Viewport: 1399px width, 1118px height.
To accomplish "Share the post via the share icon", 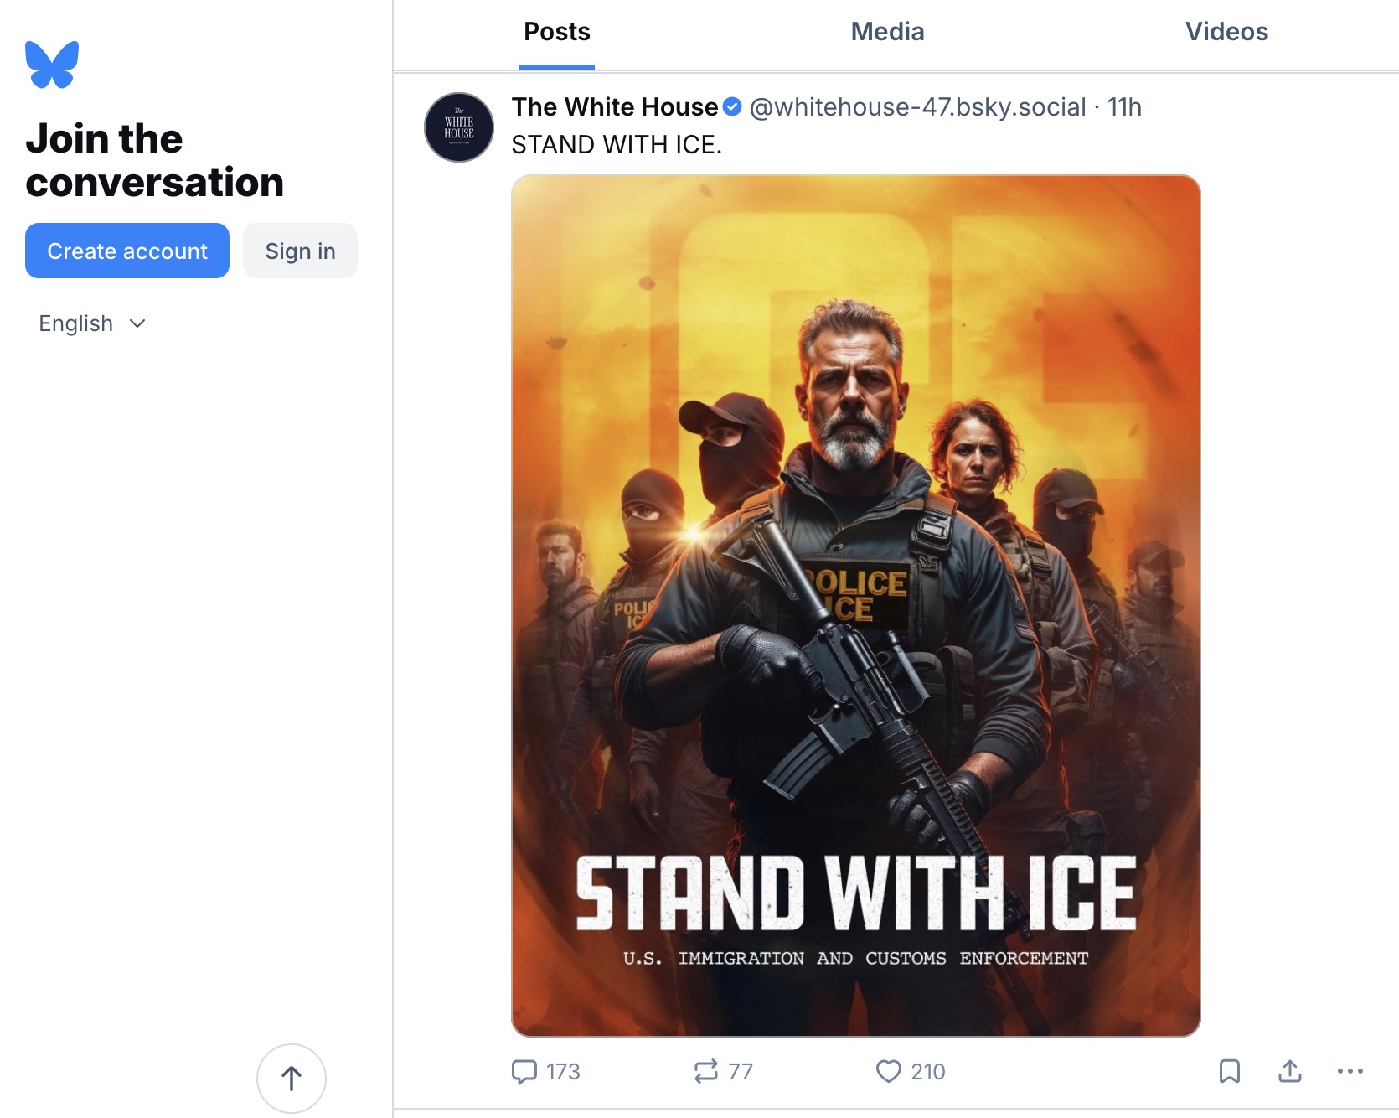I will pos(1290,1071).
